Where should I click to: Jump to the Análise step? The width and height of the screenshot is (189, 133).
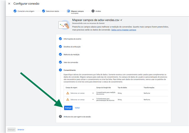click(98, 11)
